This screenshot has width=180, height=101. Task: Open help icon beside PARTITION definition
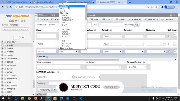(x=58, y=72)
